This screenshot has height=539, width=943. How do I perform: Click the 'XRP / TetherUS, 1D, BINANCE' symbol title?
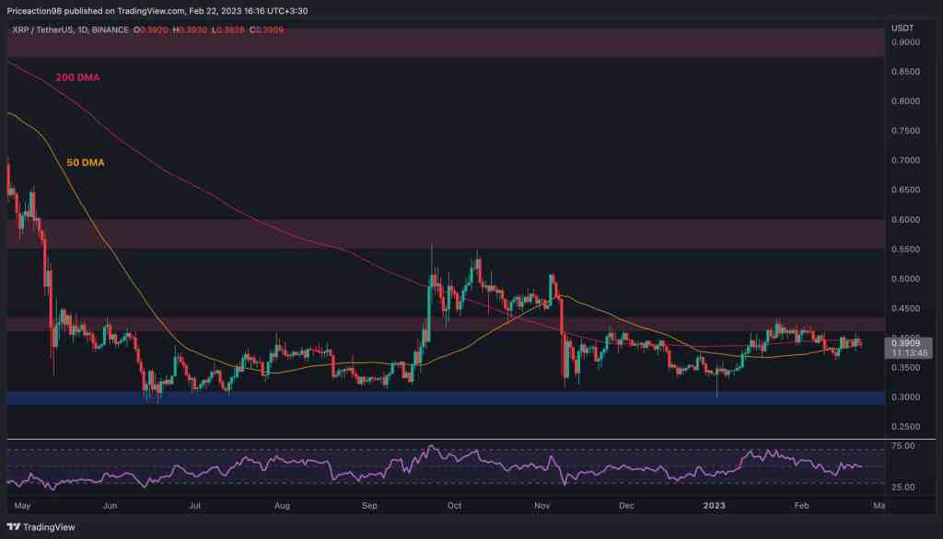pos(70,29)
